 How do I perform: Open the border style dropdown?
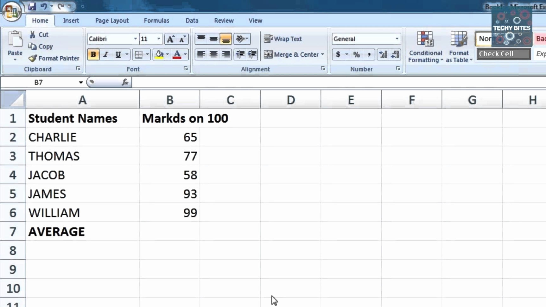pos(147,54)
